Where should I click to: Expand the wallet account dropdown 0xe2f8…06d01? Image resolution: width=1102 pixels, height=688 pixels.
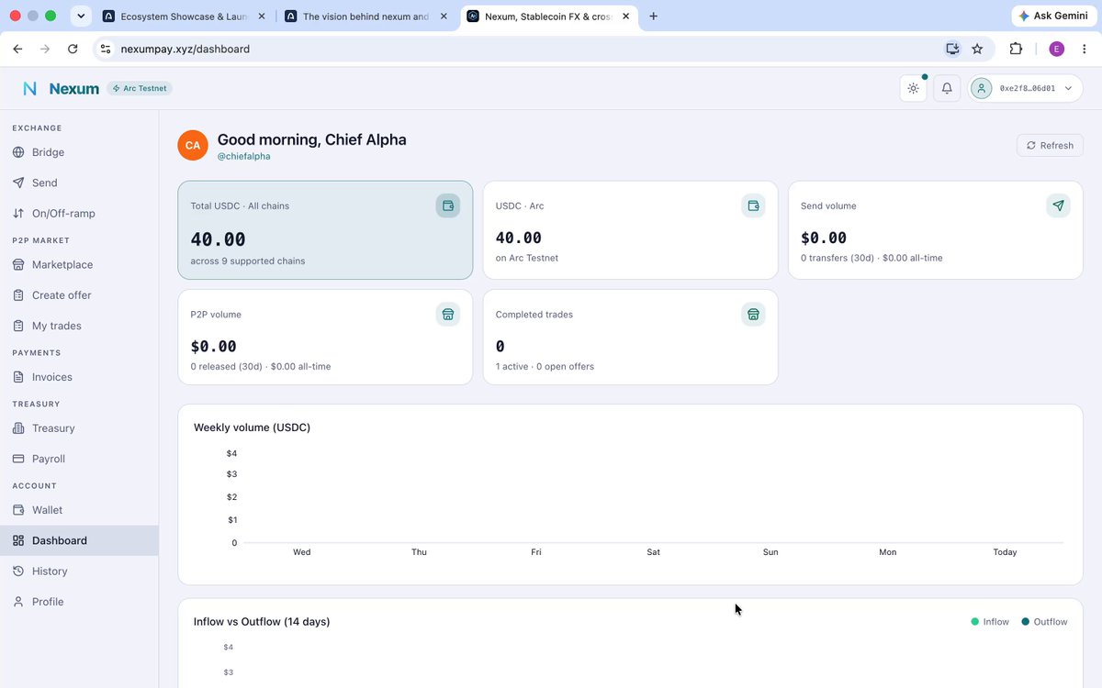click(1027, 88)
